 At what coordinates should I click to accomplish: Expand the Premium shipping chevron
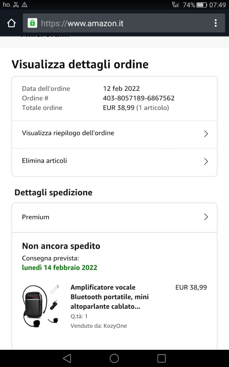(x=206, y=217)
